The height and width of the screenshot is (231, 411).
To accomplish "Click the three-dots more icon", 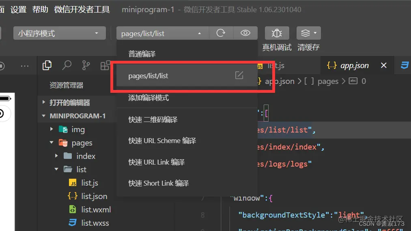I will 25,66.
